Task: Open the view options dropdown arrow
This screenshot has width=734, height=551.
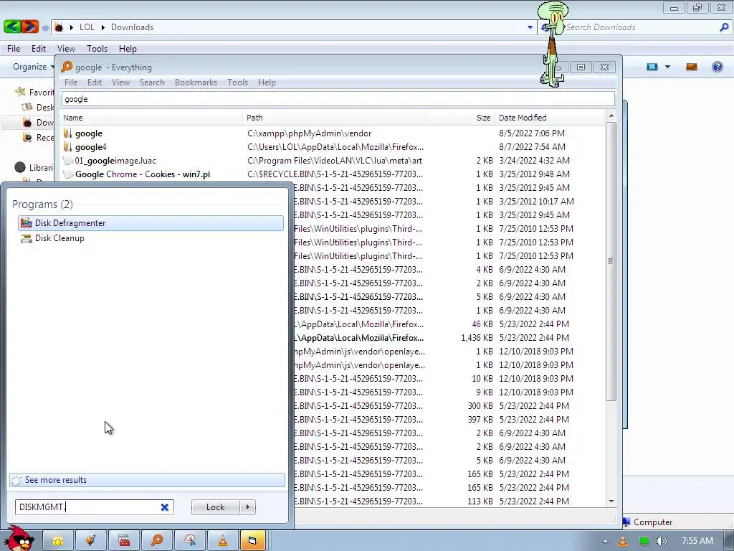Action: (x=667, y=67)
